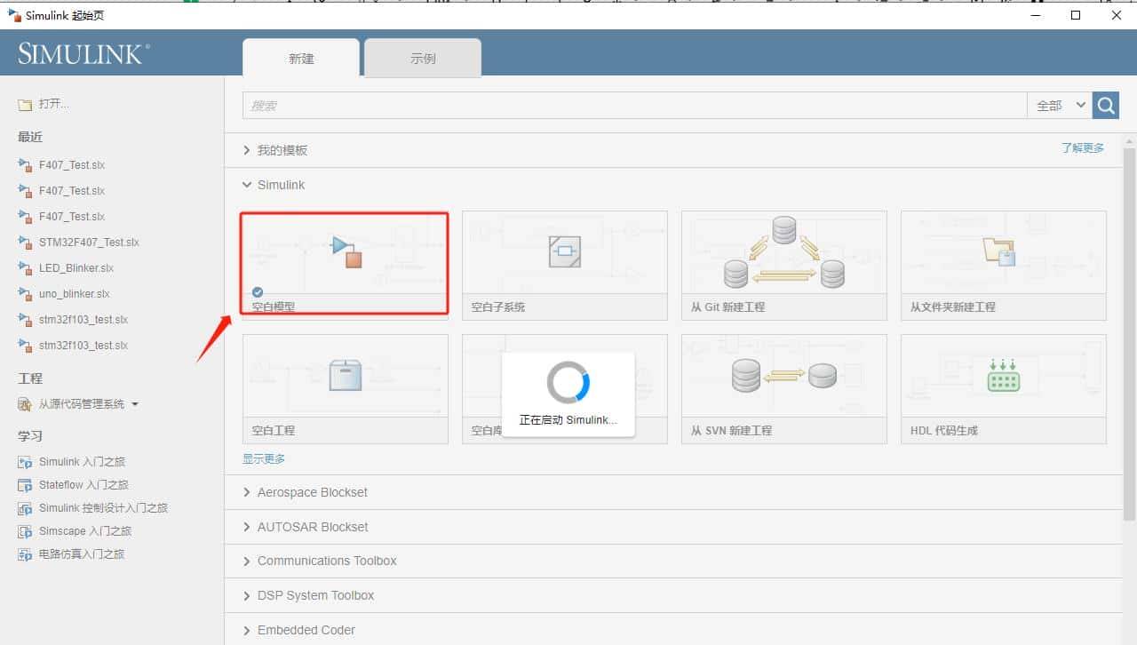Open the Simscape 入门之旅 tutorial
Screen dimensions: 1137x645
coord(85,531)
